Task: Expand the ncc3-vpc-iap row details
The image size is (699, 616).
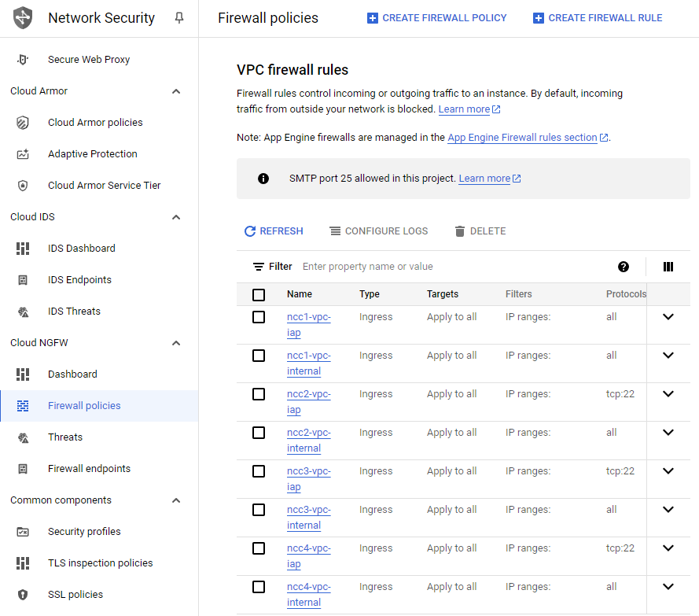Action: point(668,471)
